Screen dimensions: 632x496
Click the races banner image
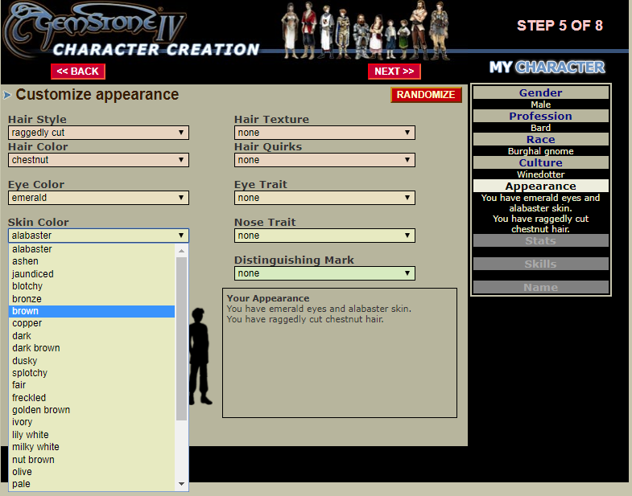point(365,31)
